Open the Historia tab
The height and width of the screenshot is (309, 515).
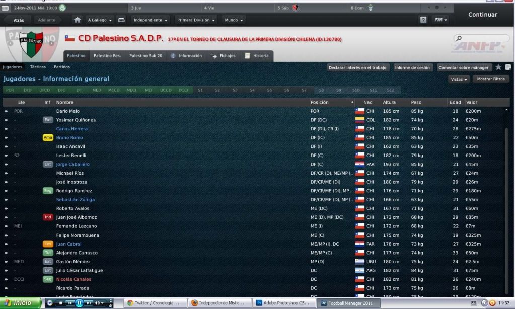(x=257, y=56)
